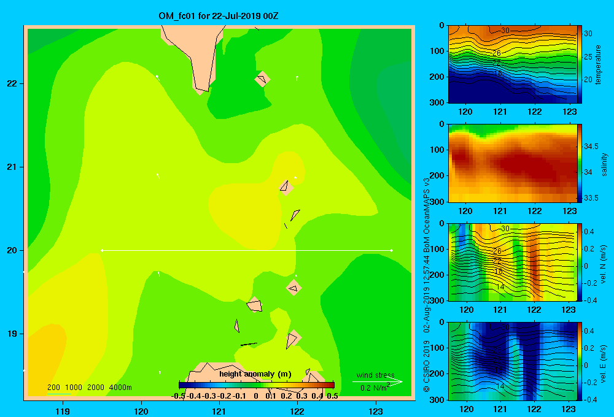614x417 pixels.
Task: Click the 'salinity' vertical axis label
Action: (x=604, y=164)
